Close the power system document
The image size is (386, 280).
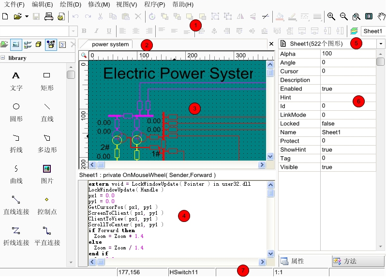point(271,44)
